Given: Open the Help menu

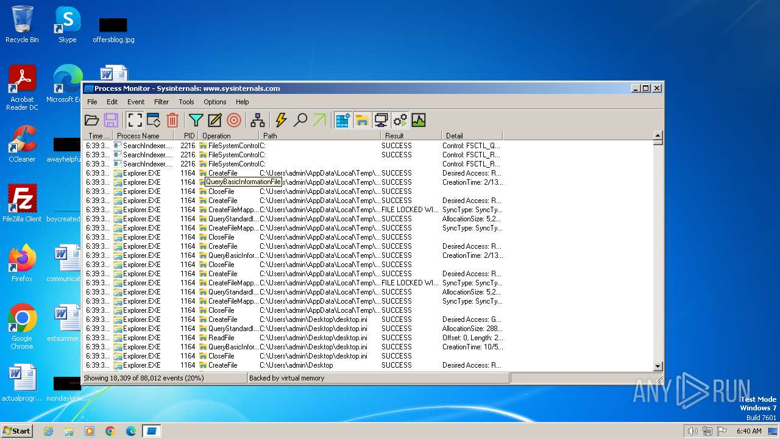Looking at the screenshot, I should click(x=243, y=102).
